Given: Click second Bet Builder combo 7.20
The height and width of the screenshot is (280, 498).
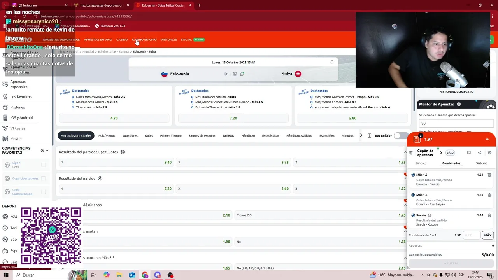Looking at the screenshot, I should pos(233,118).
